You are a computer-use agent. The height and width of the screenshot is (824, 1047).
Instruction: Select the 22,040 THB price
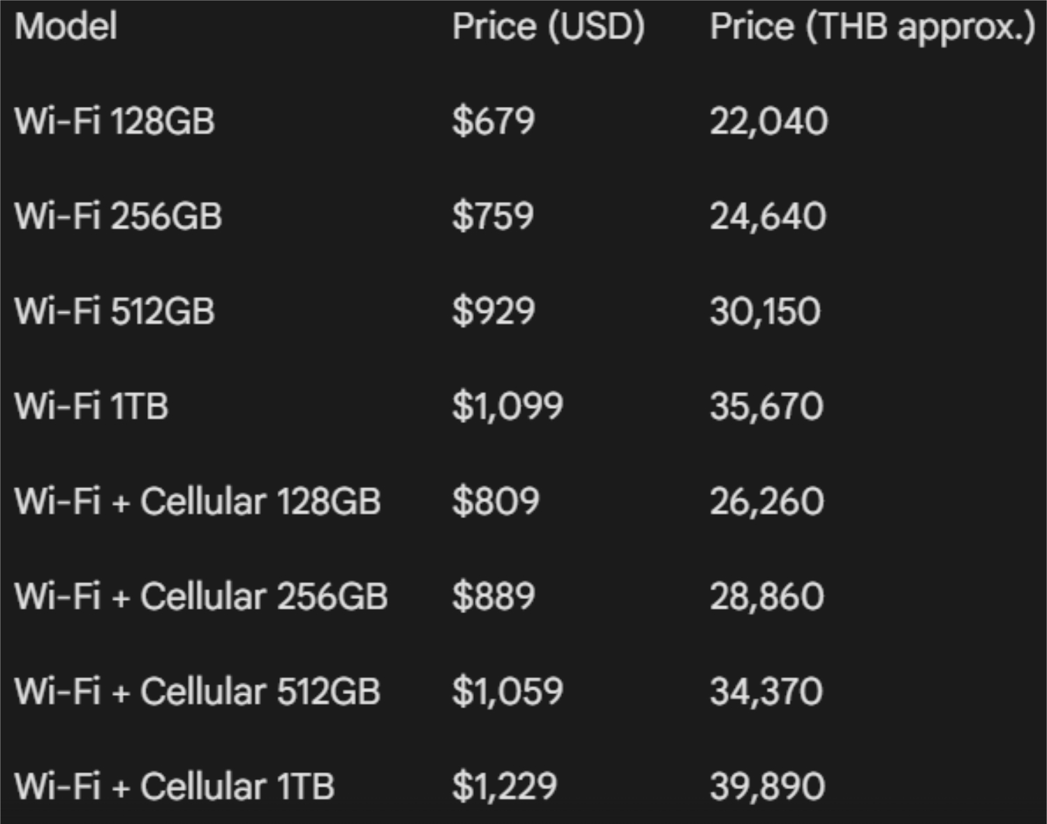pyautogui.click(x=768, y=121)
